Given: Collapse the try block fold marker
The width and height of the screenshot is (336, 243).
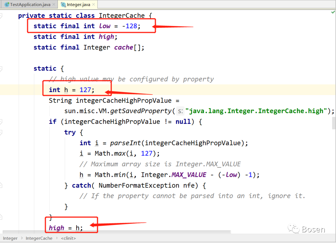Looking at the screenshot, I should (x=1, y=132).
